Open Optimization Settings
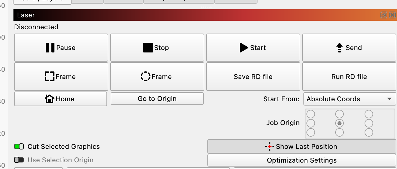 coord(301,160)
